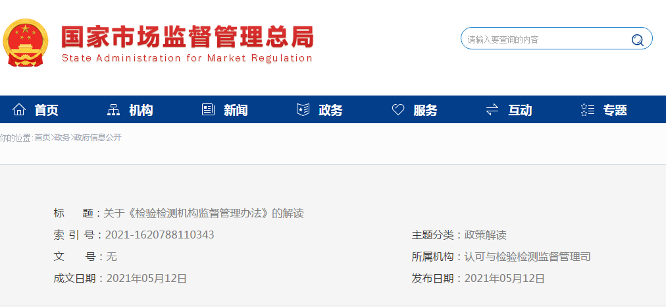666x307 pixels.
Task: Click the shield star icon beside 政务
Action: click(x=303, y=110)
